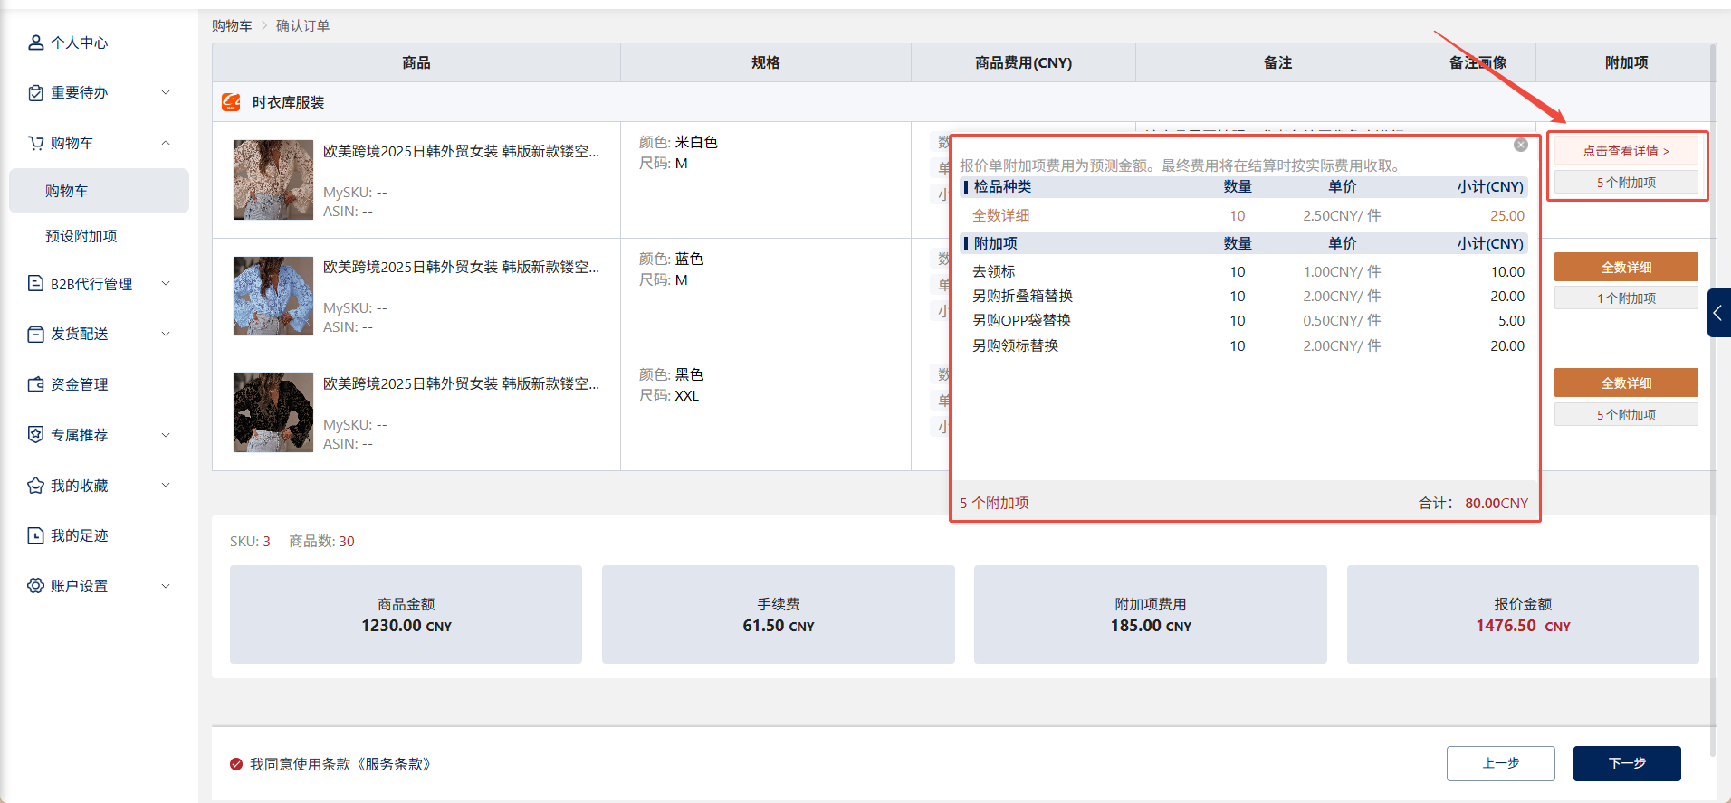
Task: Click the 蓝色 blouse thumbnail
Action: coord(273,296)
